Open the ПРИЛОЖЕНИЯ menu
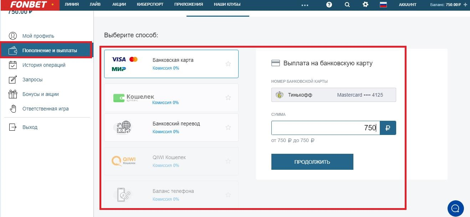 189,5
